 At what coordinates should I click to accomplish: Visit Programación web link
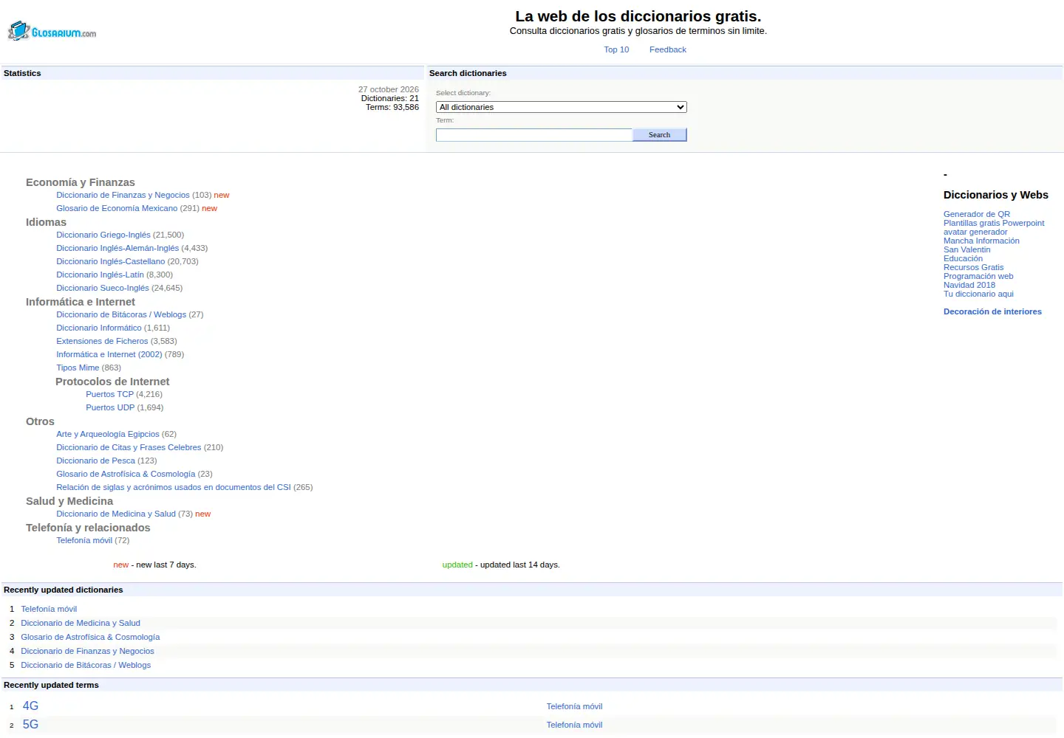pyautogui.click(x=978, y=276)
